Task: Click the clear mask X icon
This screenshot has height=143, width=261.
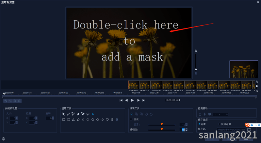Action: [117, 119]
